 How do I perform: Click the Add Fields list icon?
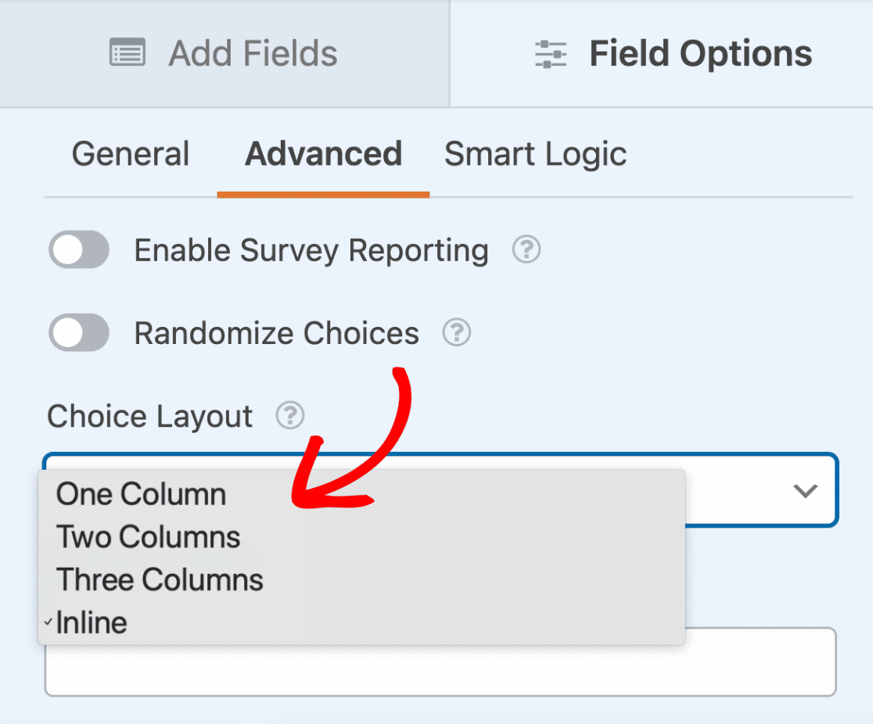coord(128,53)
